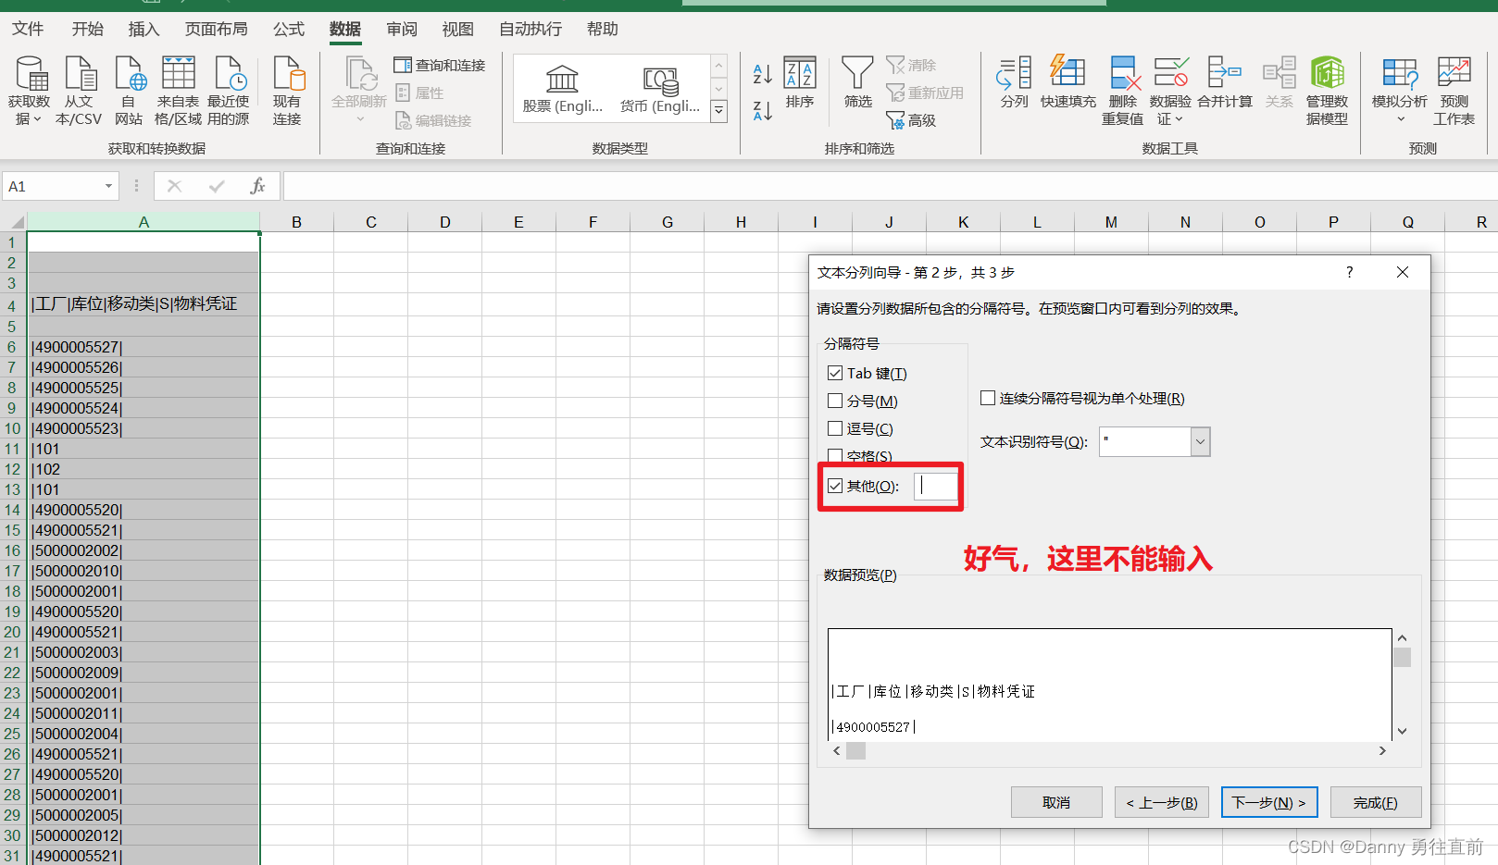Click the 上一步 (Back) button
The height and width of the screenshot is (865, 1498).
click(x=1162, y=802)
